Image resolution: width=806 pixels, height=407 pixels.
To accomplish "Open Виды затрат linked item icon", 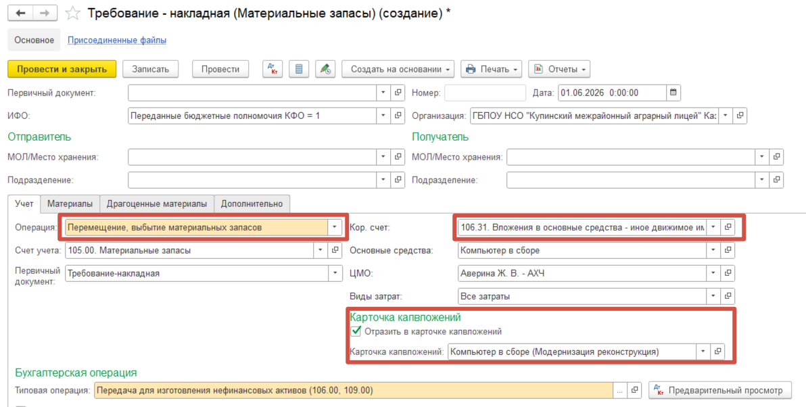I will click(x=728, y=297).
